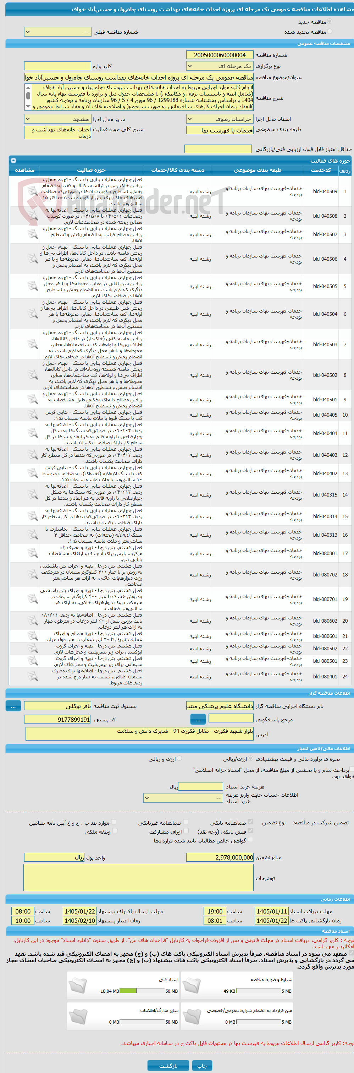Open view icon for row bld-080701
The height and width of the screenshot is (1073, 354).
pos(32,599)
